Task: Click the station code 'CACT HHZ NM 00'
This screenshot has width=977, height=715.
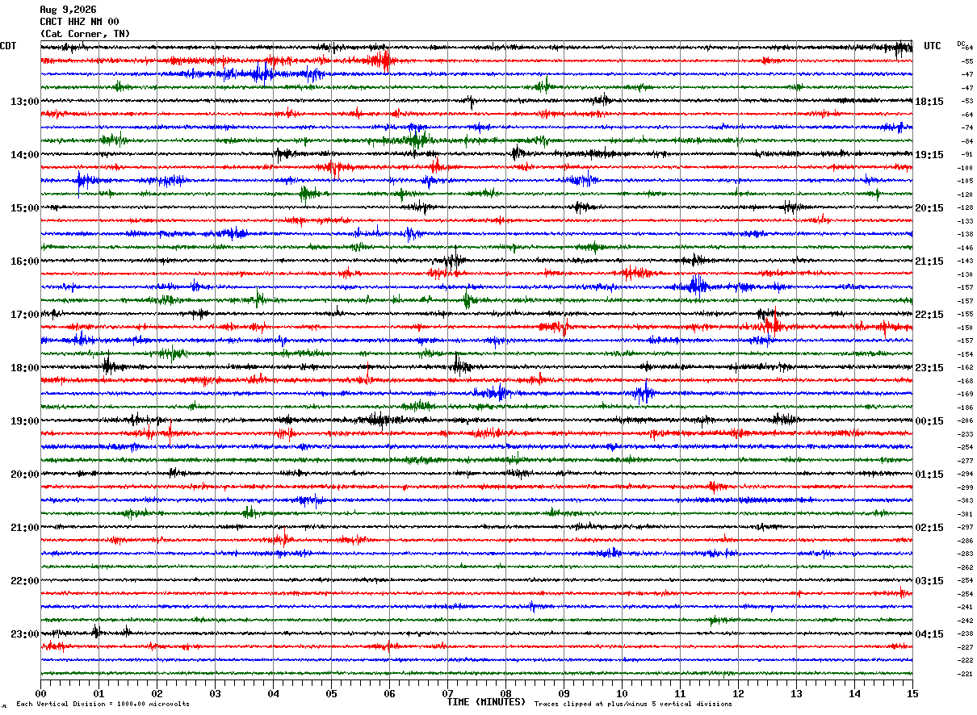Action: (79, 22)
